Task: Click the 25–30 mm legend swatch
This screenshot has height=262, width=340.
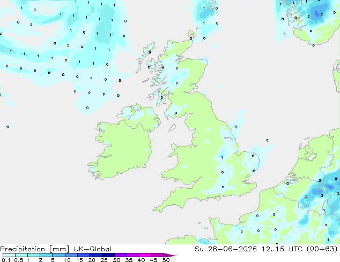Action: tap(108, 255)
